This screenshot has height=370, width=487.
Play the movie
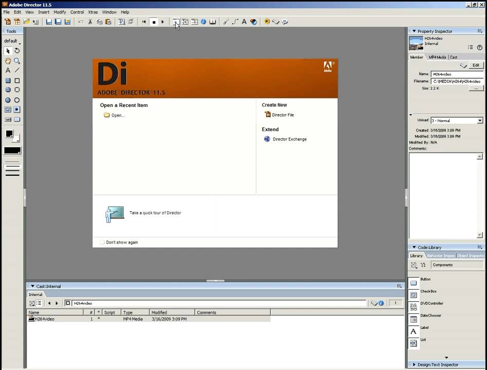pyautogui.click(x=162, y=22)
